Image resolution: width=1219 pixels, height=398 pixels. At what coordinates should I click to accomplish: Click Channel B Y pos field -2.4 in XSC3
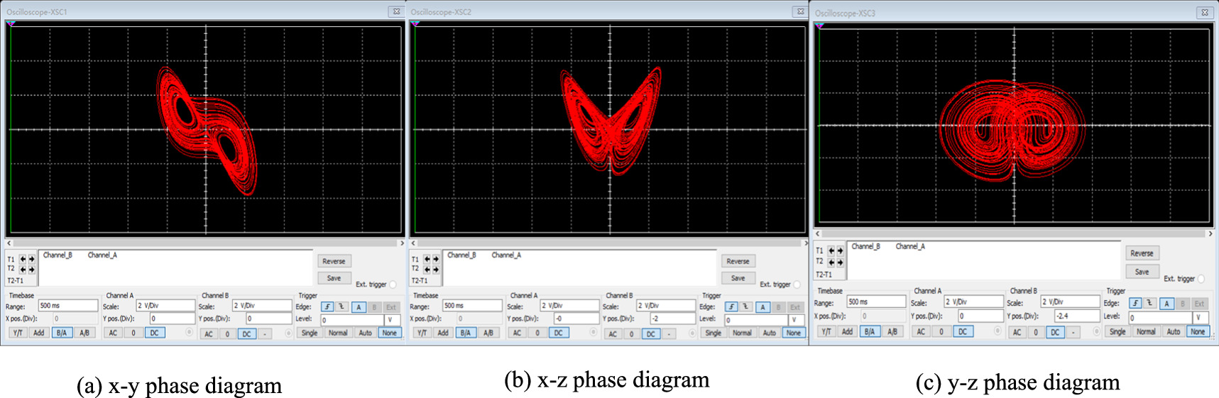(1077, 316)
